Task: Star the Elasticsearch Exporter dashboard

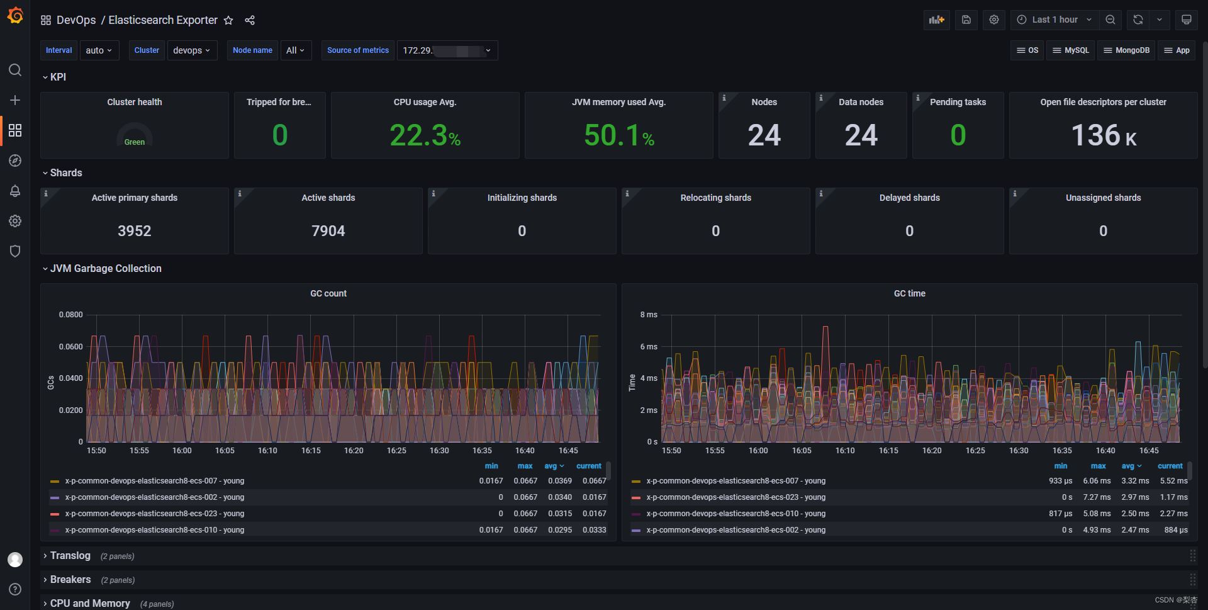Action: pos(228,20)
